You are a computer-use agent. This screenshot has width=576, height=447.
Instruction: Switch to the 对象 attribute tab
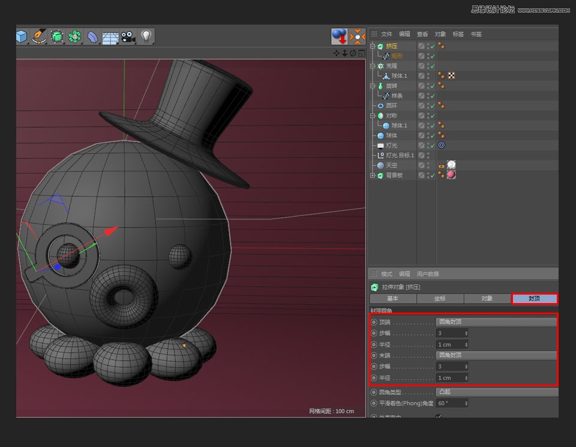(x=487, y=298)
